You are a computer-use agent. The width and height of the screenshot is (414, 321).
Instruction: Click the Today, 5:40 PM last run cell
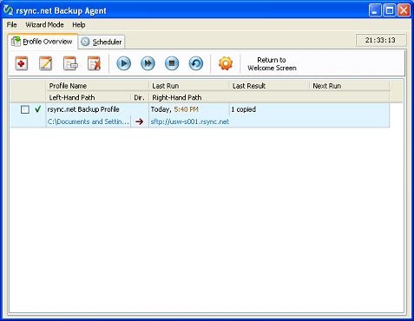coord(174,109)
